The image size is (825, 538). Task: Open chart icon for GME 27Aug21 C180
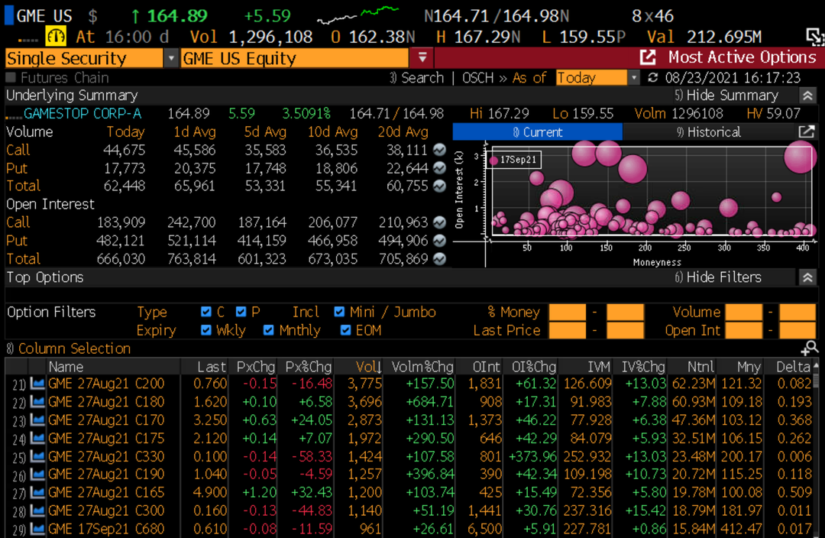click(37, 402)
